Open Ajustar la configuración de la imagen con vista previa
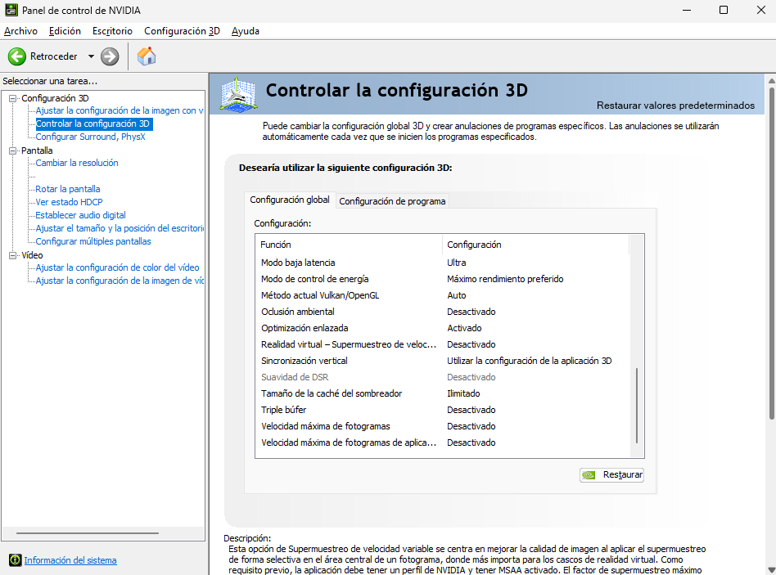776x575 pixels. (120, 110)
